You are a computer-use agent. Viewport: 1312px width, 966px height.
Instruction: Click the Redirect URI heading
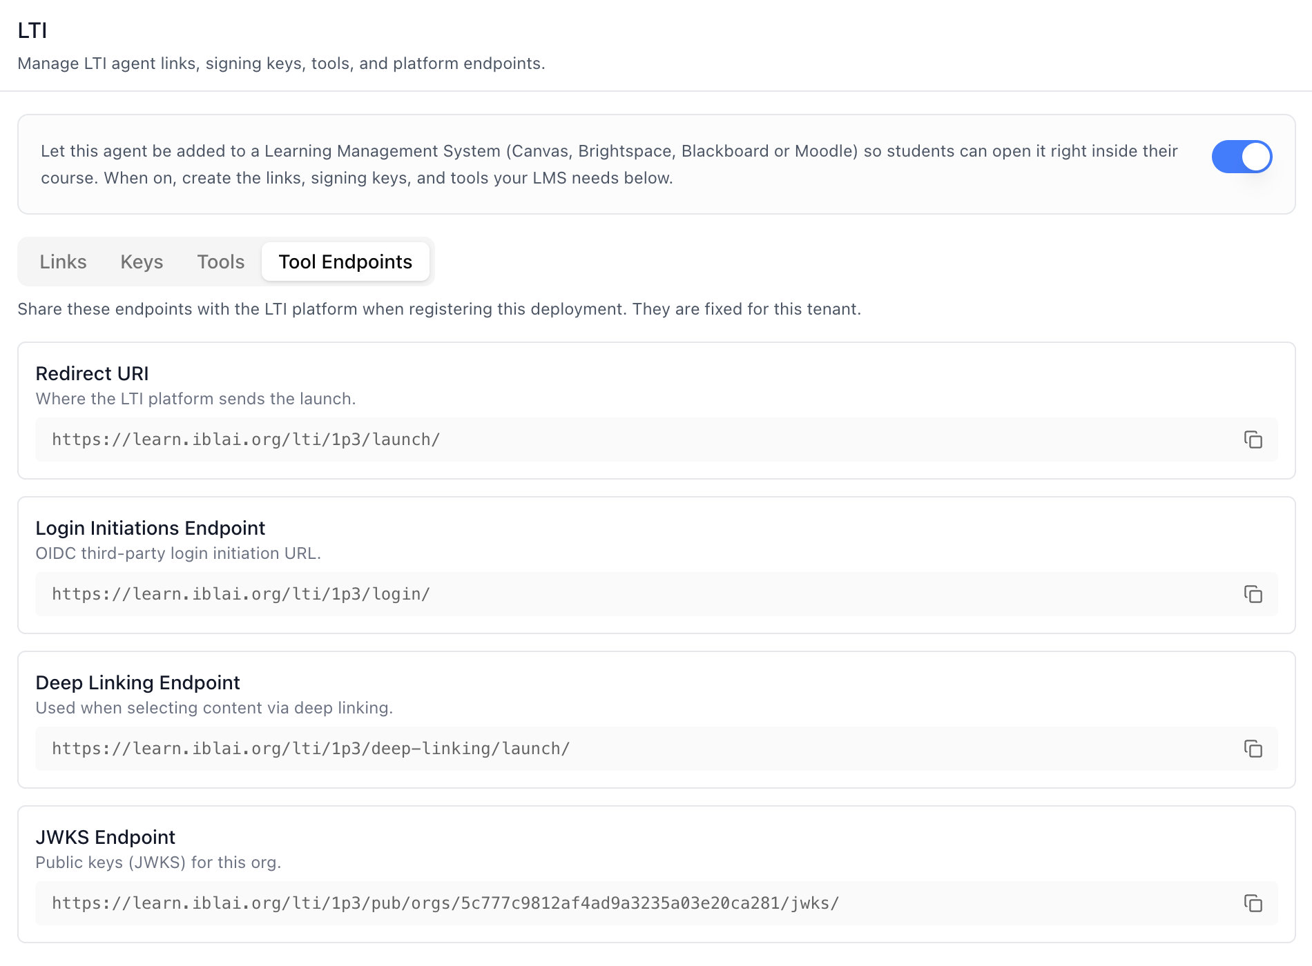pyautogui.click(x=92, y=373)
